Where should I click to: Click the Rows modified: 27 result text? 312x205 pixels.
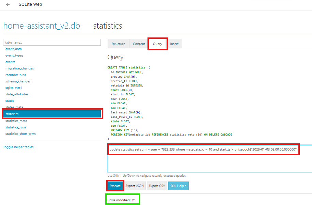121,200
